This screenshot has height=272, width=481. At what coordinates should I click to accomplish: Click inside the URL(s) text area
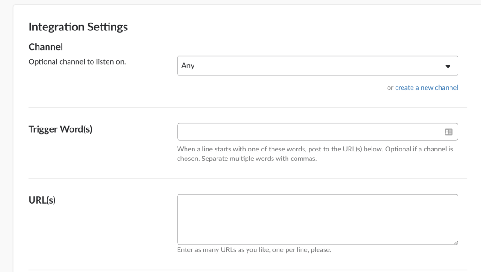(318, 219)
